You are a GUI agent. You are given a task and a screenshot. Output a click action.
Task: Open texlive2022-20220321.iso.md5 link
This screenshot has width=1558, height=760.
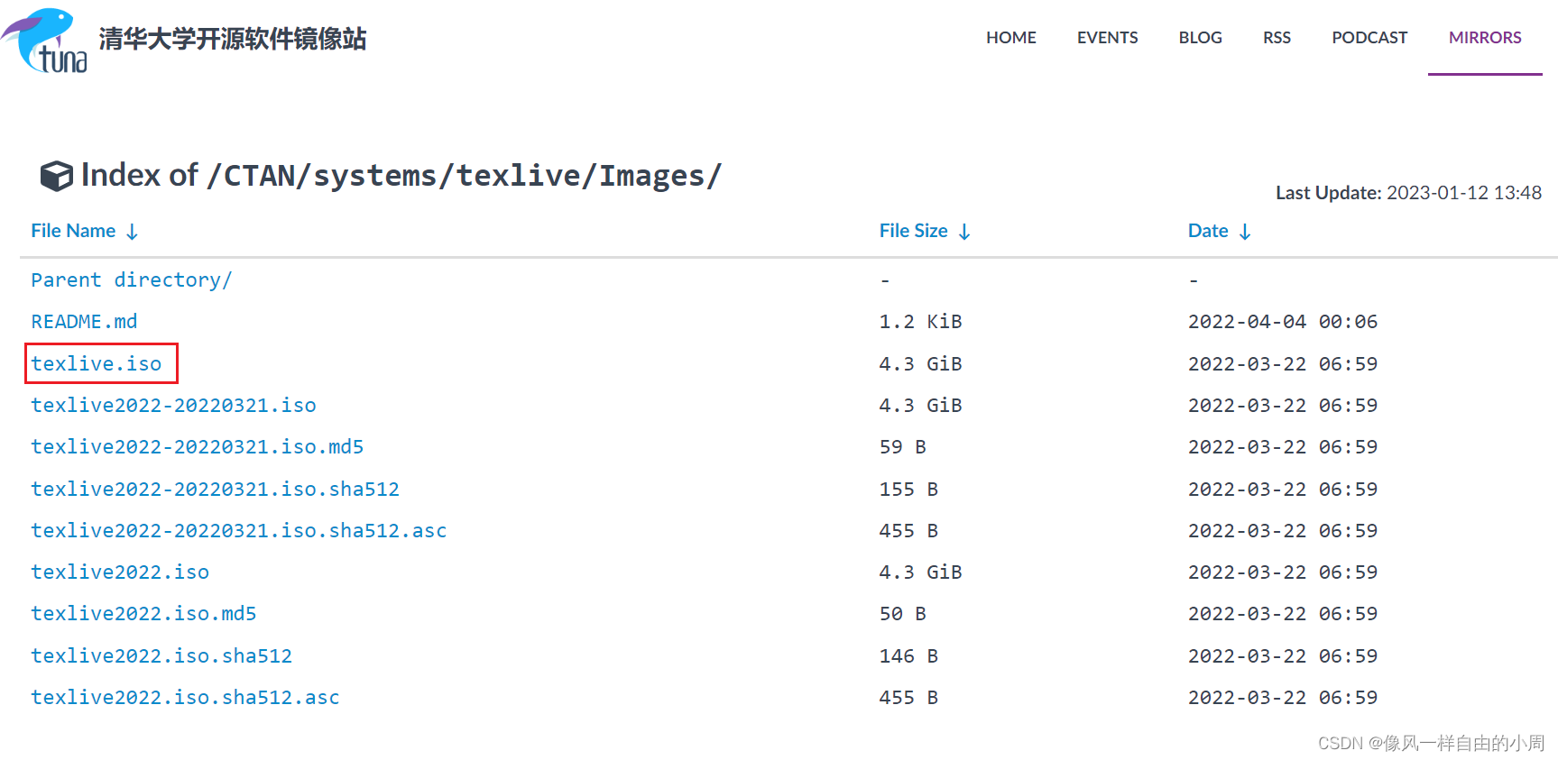tap(197, 447)
